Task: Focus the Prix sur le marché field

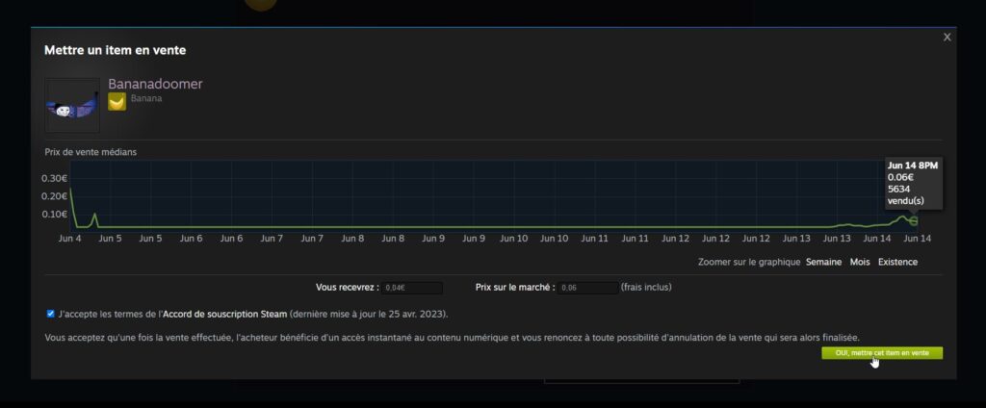Action: [588, 288]
